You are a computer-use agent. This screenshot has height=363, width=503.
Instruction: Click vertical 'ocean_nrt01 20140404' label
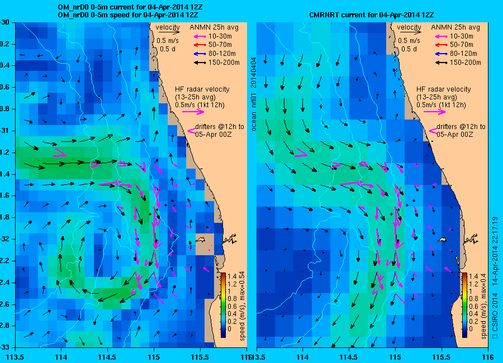click(254, 94)
